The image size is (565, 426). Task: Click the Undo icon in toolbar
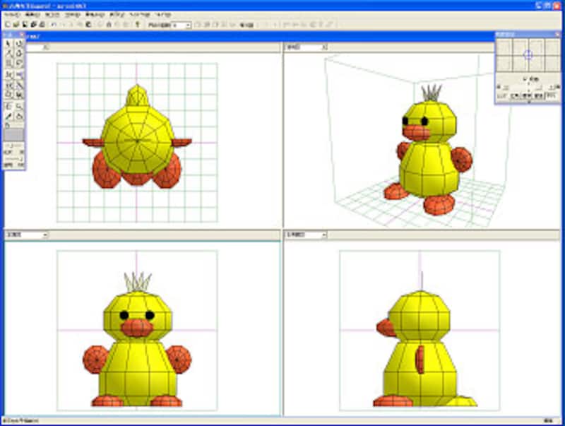54,25
